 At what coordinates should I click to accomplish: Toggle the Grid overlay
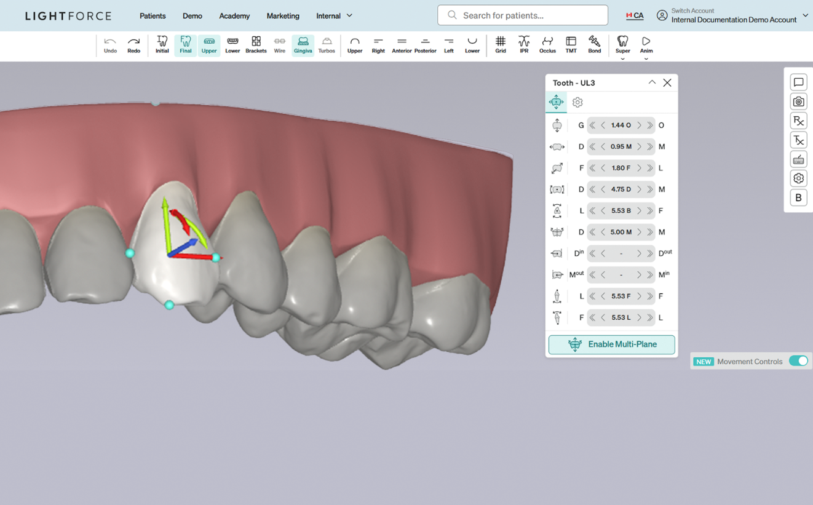pos(500,45)
